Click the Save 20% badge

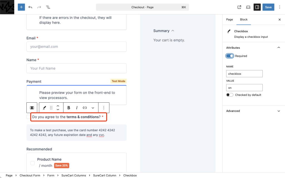click(61, 165)
